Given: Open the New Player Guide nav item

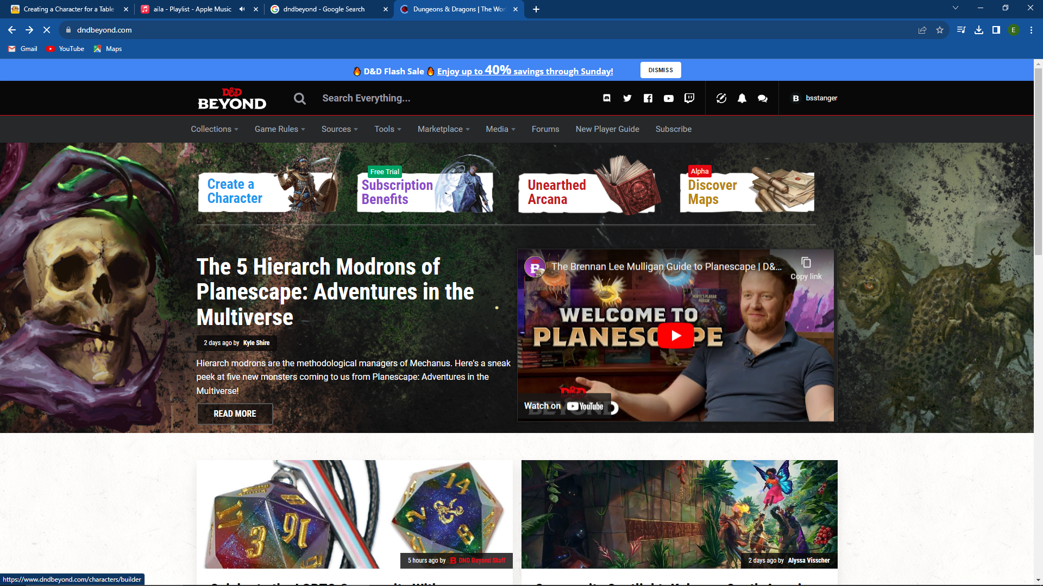Looking at the screenshot, I should [x=607, y=129].
